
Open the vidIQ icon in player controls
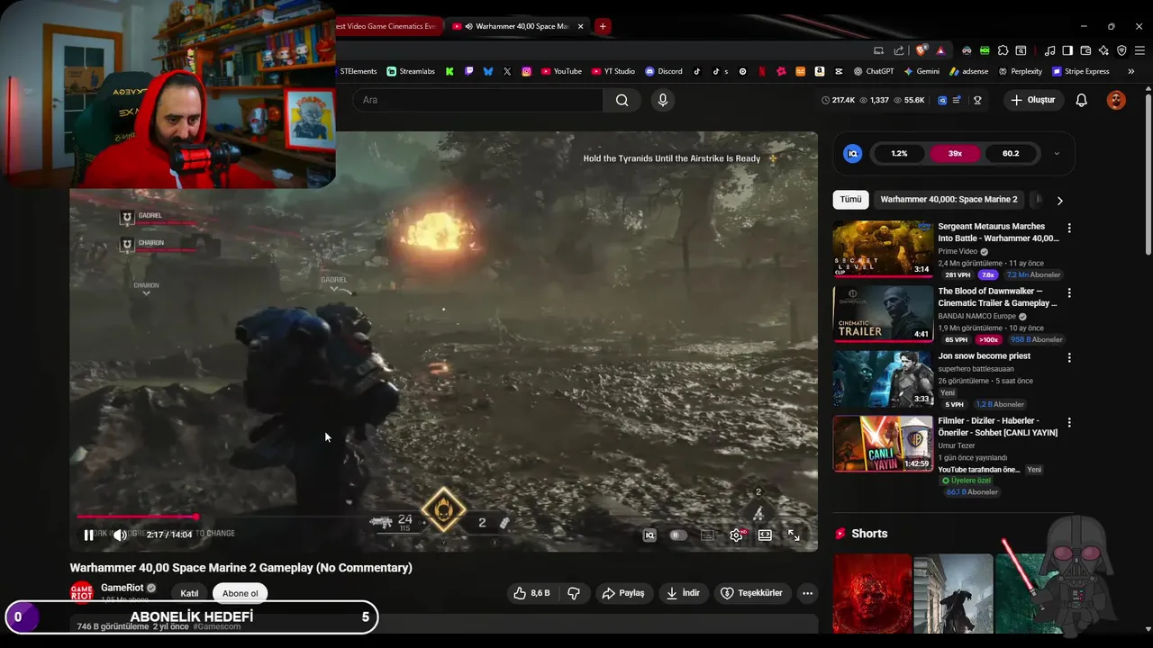tap(649, 535)
